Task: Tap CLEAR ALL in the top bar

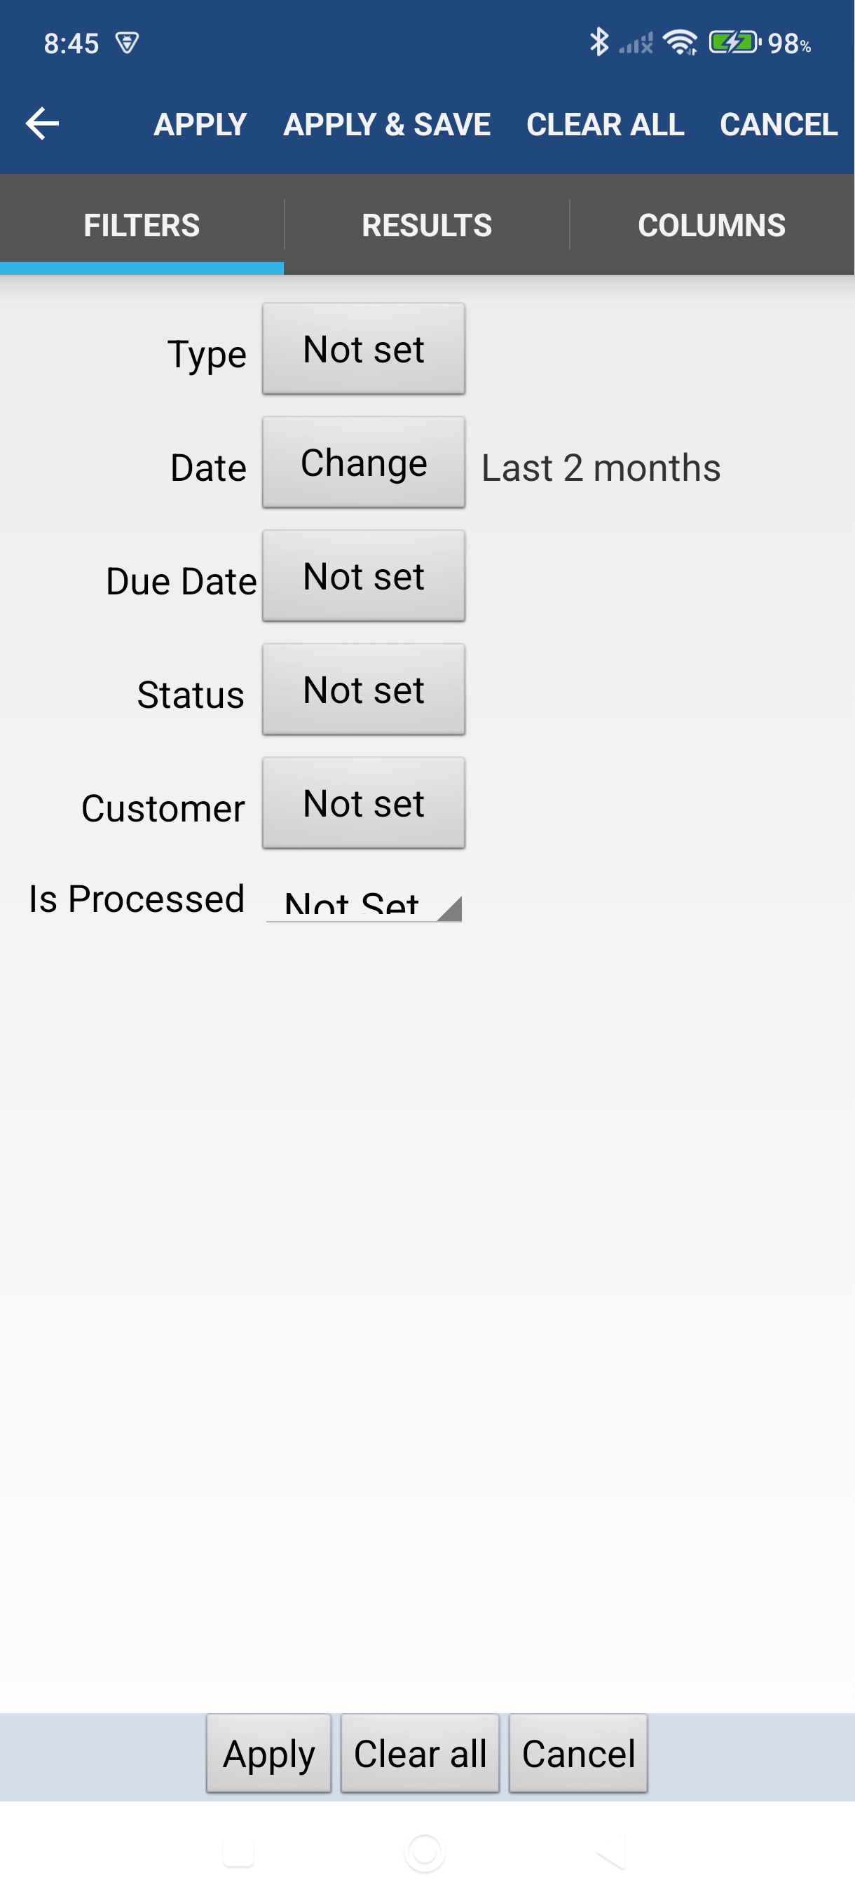Action: pyautogui.click(x=604, y=124)
